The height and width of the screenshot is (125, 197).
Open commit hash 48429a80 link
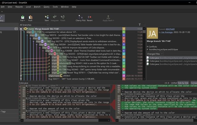click(170, 29)
